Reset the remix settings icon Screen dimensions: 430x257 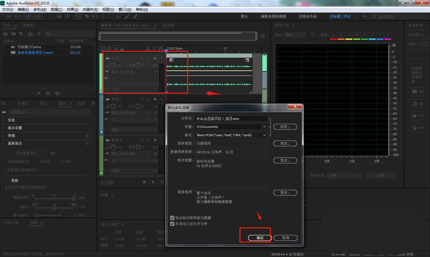point(53,153)
